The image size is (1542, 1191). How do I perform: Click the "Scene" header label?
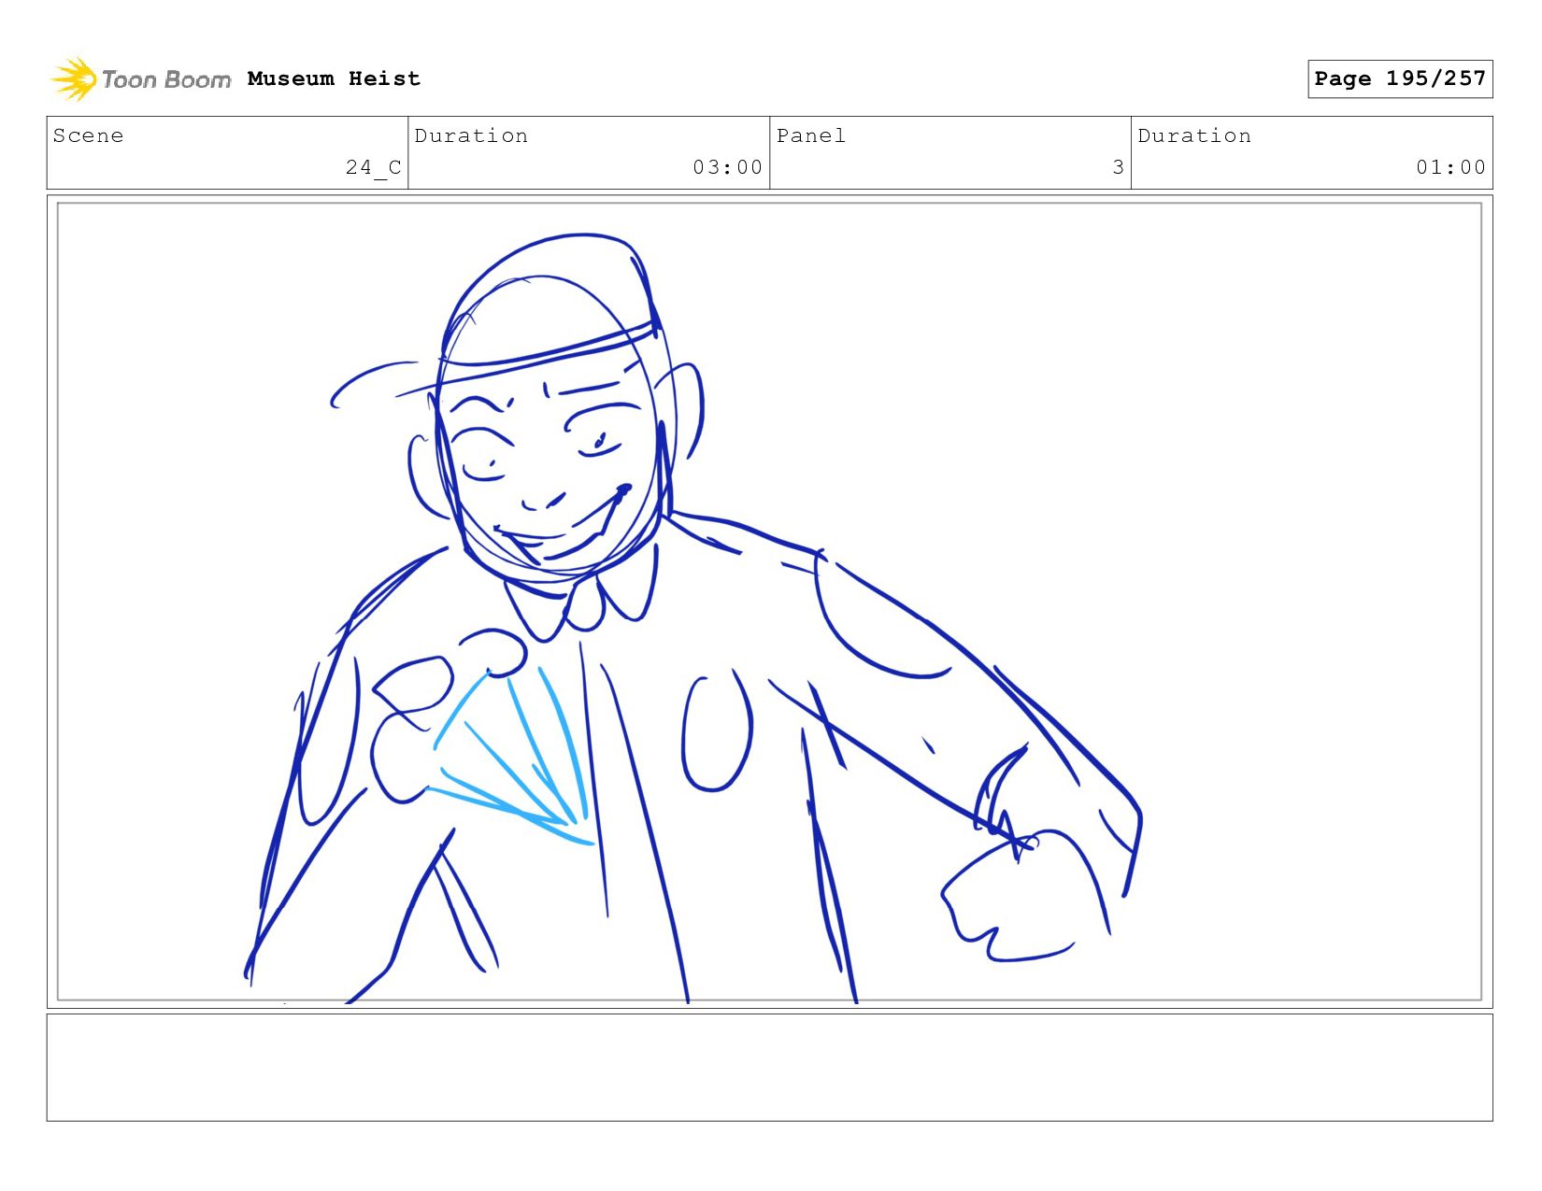[x=88, y=135]
